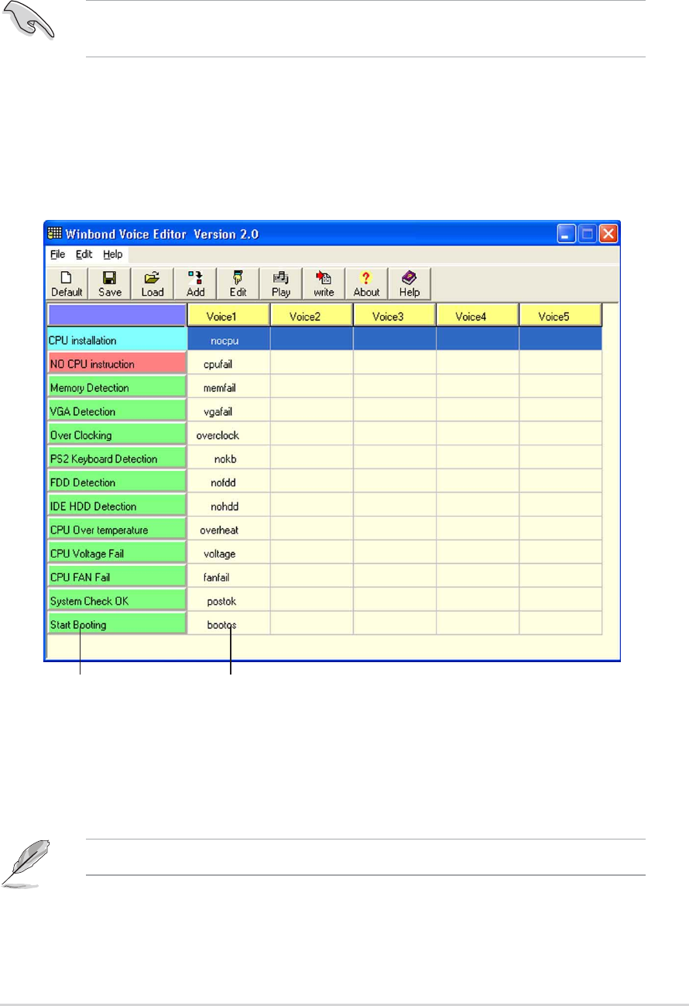Select the Start Booting event
This screenshot has width=689, height=1006.
[117, 624]
